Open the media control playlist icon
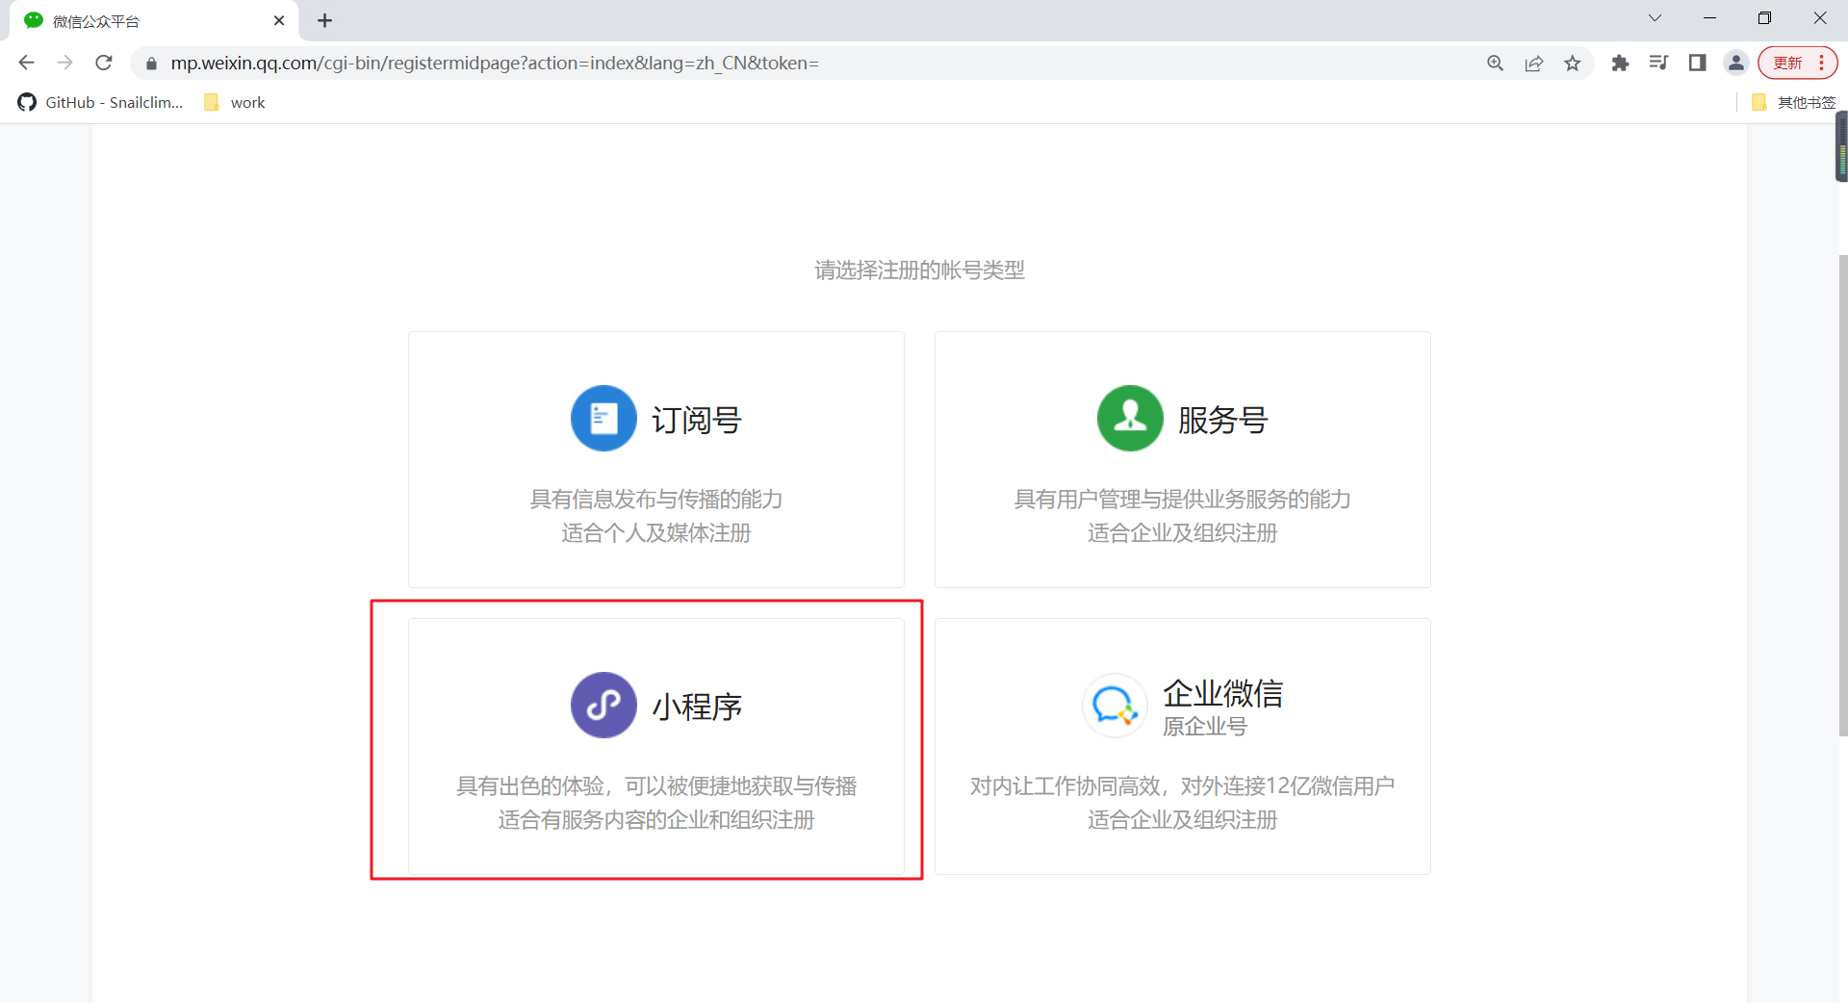Viewport: 1848px width, 1003px height. click(x=1658, y=63)
